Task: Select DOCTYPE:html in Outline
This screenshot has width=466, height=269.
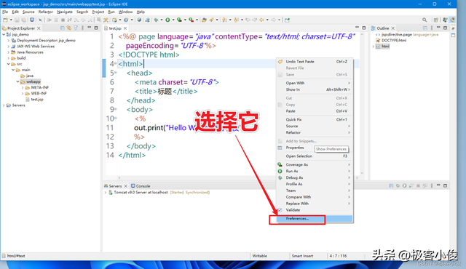Action: point(394,40)
